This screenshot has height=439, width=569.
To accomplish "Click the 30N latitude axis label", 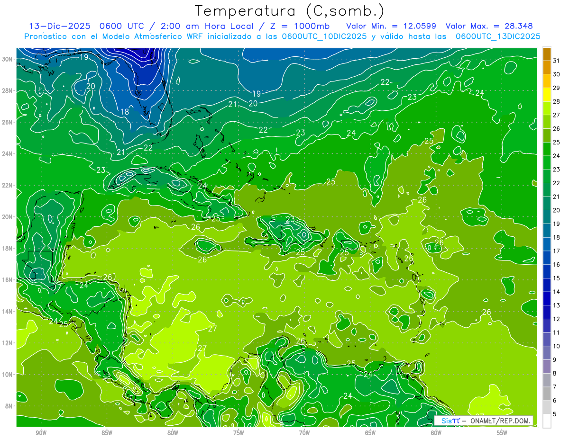I will point(8,59).
